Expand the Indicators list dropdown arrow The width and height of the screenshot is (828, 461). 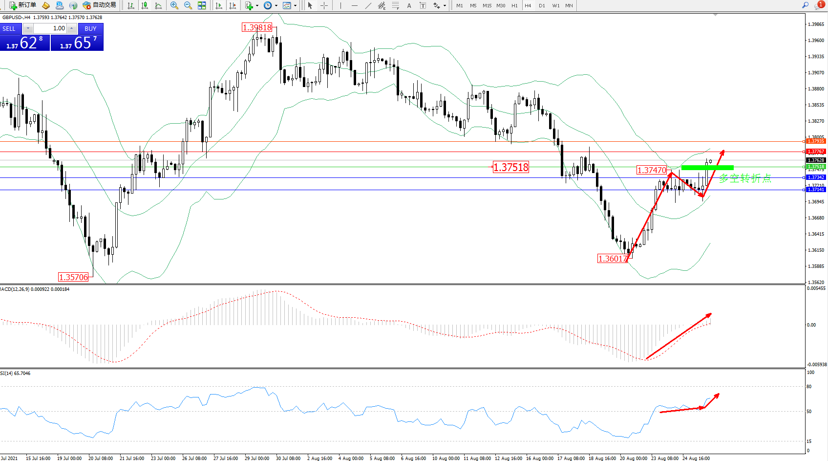(257, 6)
